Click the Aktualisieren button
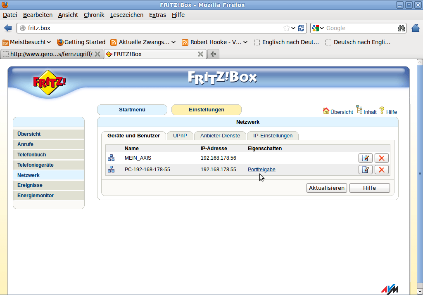Image resolution: width=423 pixels, height=295 pixels. click(x=326, y=188)
